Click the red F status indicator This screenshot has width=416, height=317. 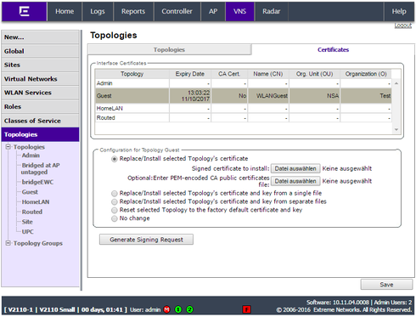(x=247, y=309)
